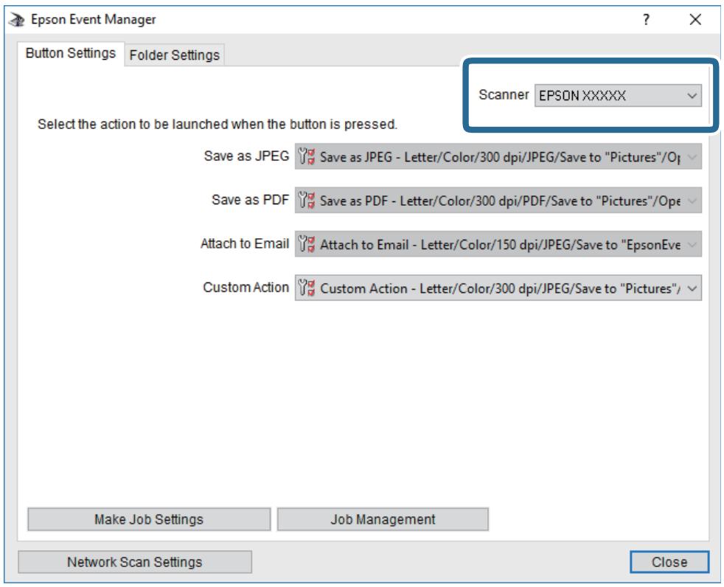This screenshot has width=724, height=587.
Task: Select the EPSON XXXXX scanner field
Action: [x=618, y=96]
